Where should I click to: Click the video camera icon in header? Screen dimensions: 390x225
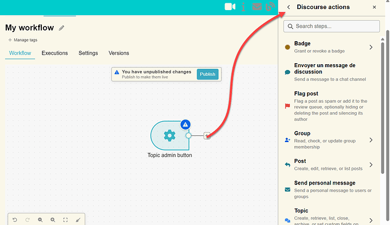pos(230,7)
